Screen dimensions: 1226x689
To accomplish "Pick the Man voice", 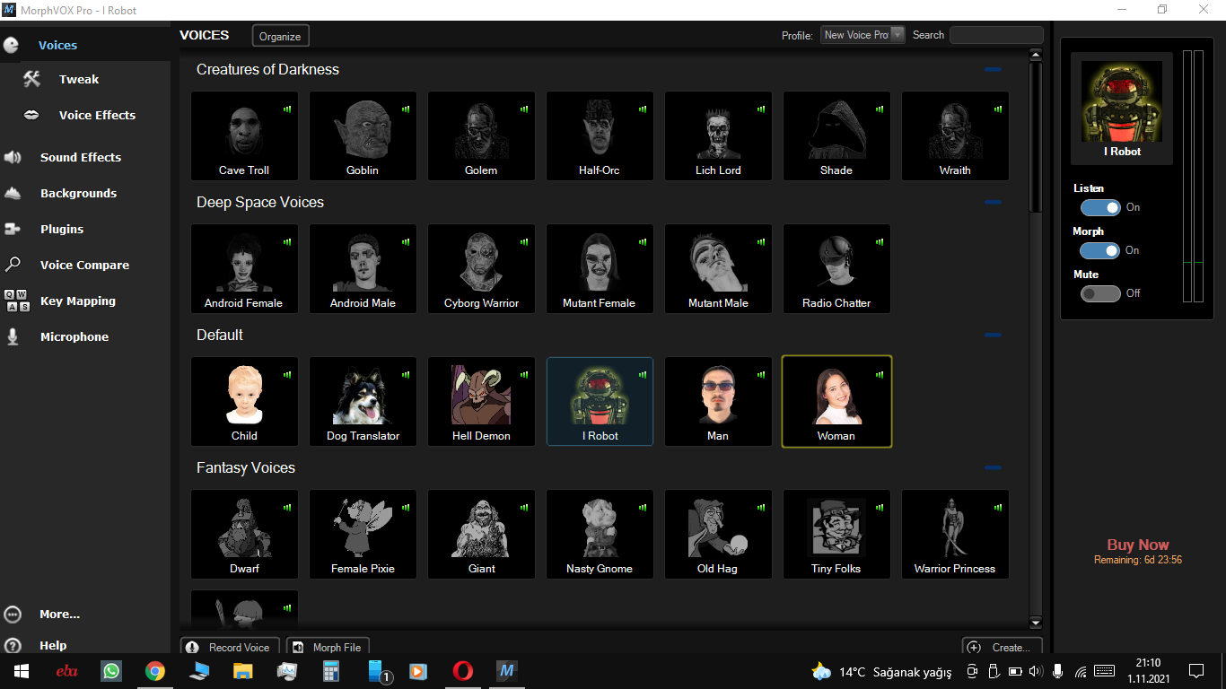I will [x=718, y=401].
